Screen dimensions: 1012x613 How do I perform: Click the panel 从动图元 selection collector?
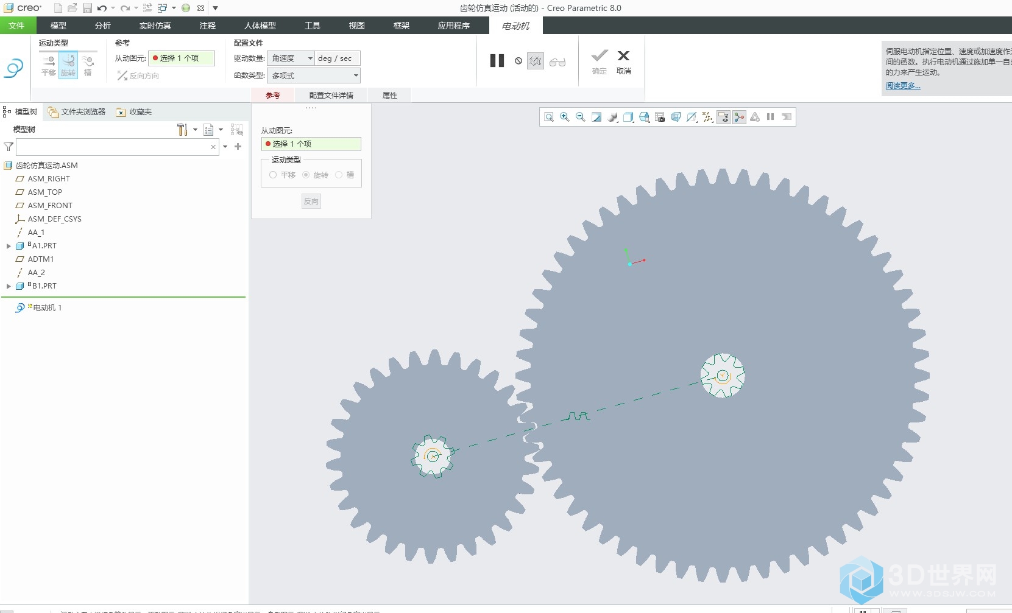[311, 144]
